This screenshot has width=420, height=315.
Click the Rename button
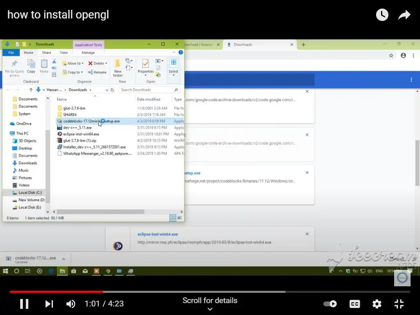(97, 72)
